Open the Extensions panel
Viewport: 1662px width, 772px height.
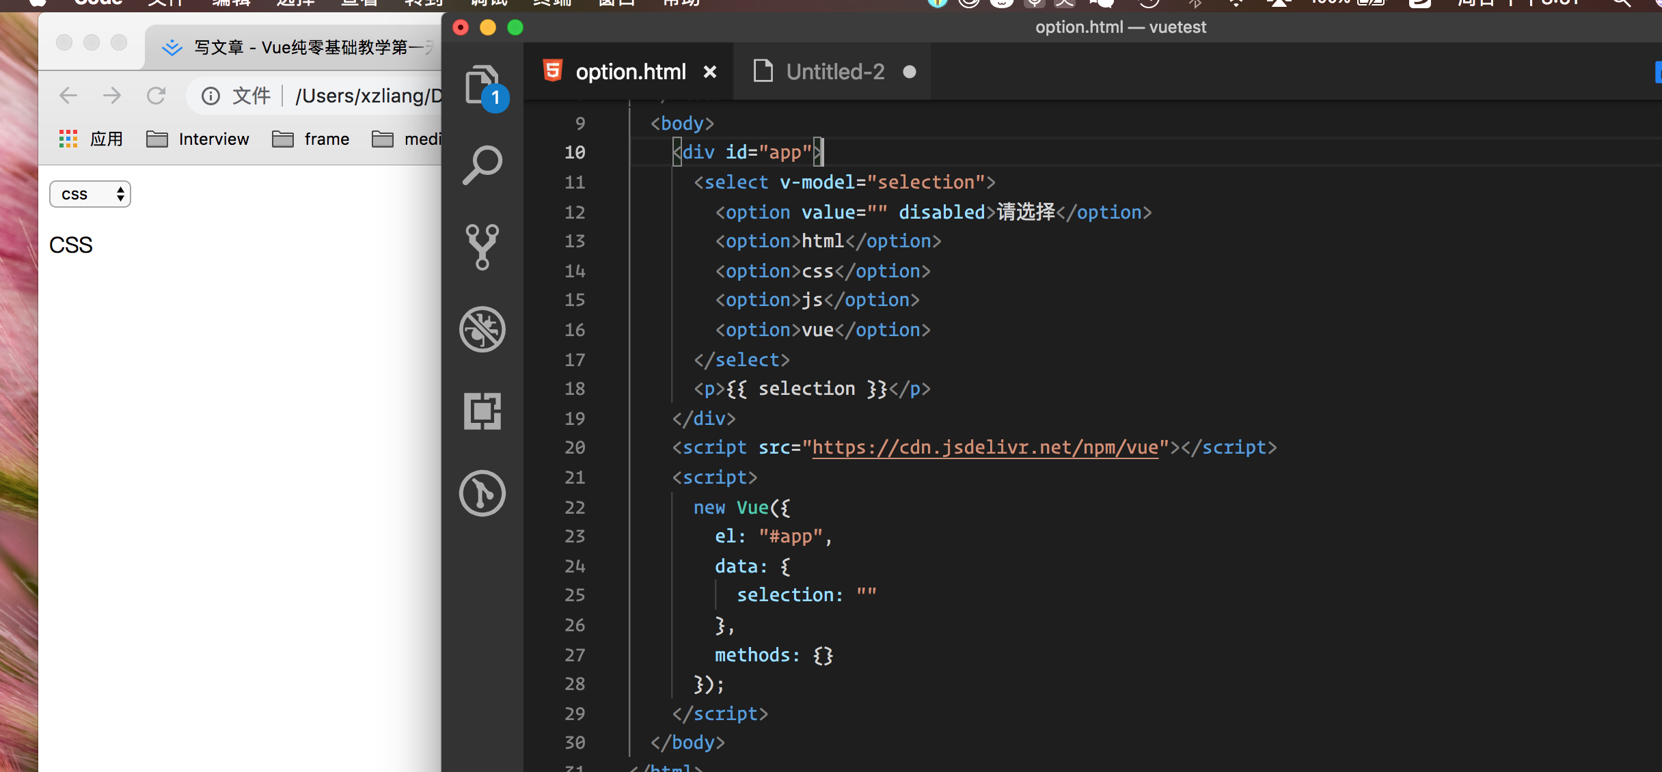click(482, 411)
